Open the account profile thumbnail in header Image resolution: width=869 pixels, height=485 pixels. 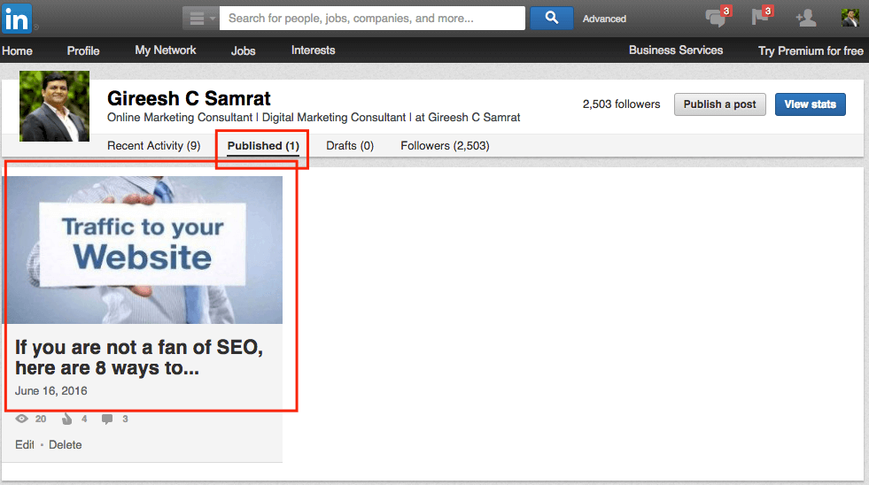pos(850,18)
